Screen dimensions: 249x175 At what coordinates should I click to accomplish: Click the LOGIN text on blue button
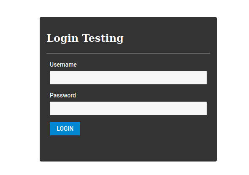point(65,129)
